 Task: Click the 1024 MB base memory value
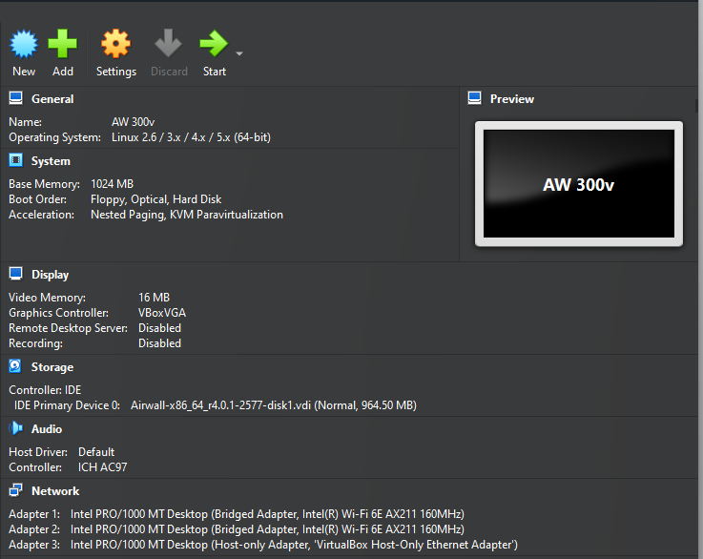(113, 184)
